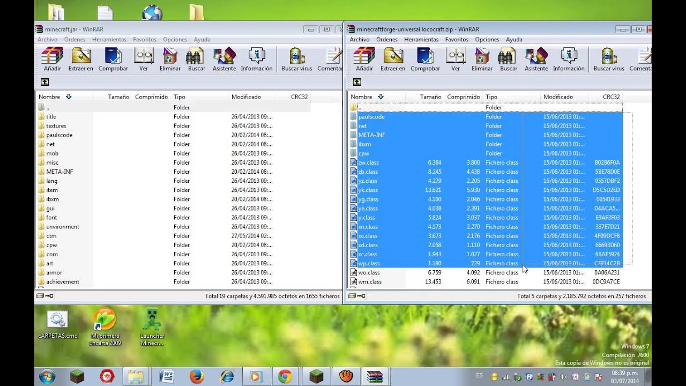Go up one folder in minecraftforge zip window
This screenshot has height=386, width=686.
coord(357,82)
